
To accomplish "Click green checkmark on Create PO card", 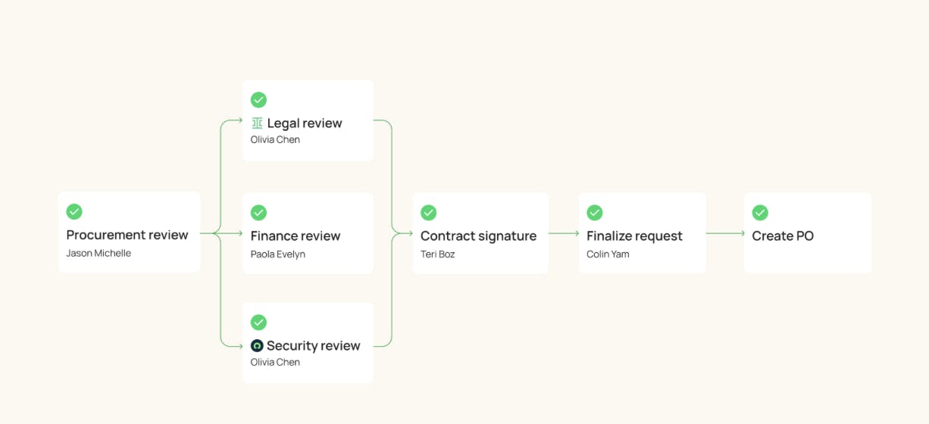I will click(760, 213).
